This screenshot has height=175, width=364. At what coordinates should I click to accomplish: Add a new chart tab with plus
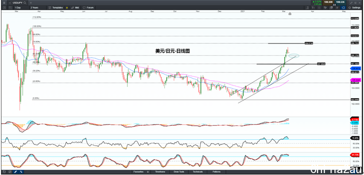(x=31, y=3)
